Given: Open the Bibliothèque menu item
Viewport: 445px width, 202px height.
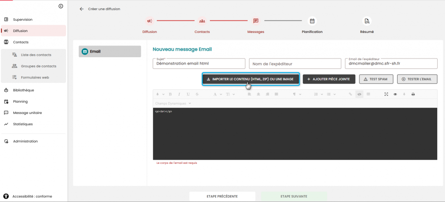Looking at the screenshot, I should 33,90.
